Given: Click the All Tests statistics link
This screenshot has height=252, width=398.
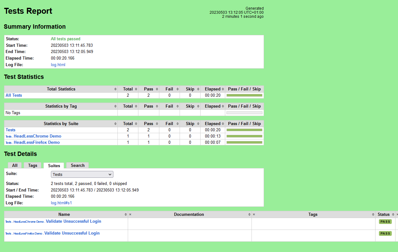Looking at the screenshot, I should coord(14,95).
